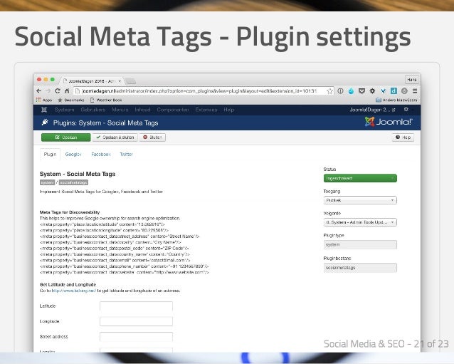Open the browser home icon
Image resolution: width=454 pixels, height=364 pixels.
(67, 91)
